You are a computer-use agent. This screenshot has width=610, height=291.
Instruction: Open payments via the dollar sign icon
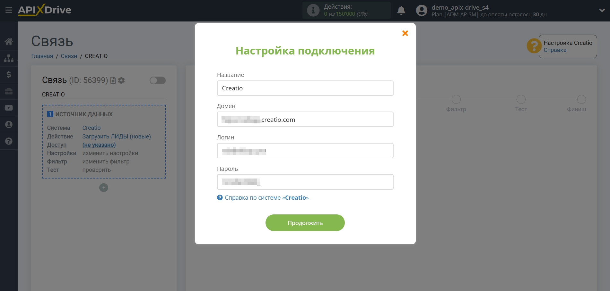pos(9,75)
